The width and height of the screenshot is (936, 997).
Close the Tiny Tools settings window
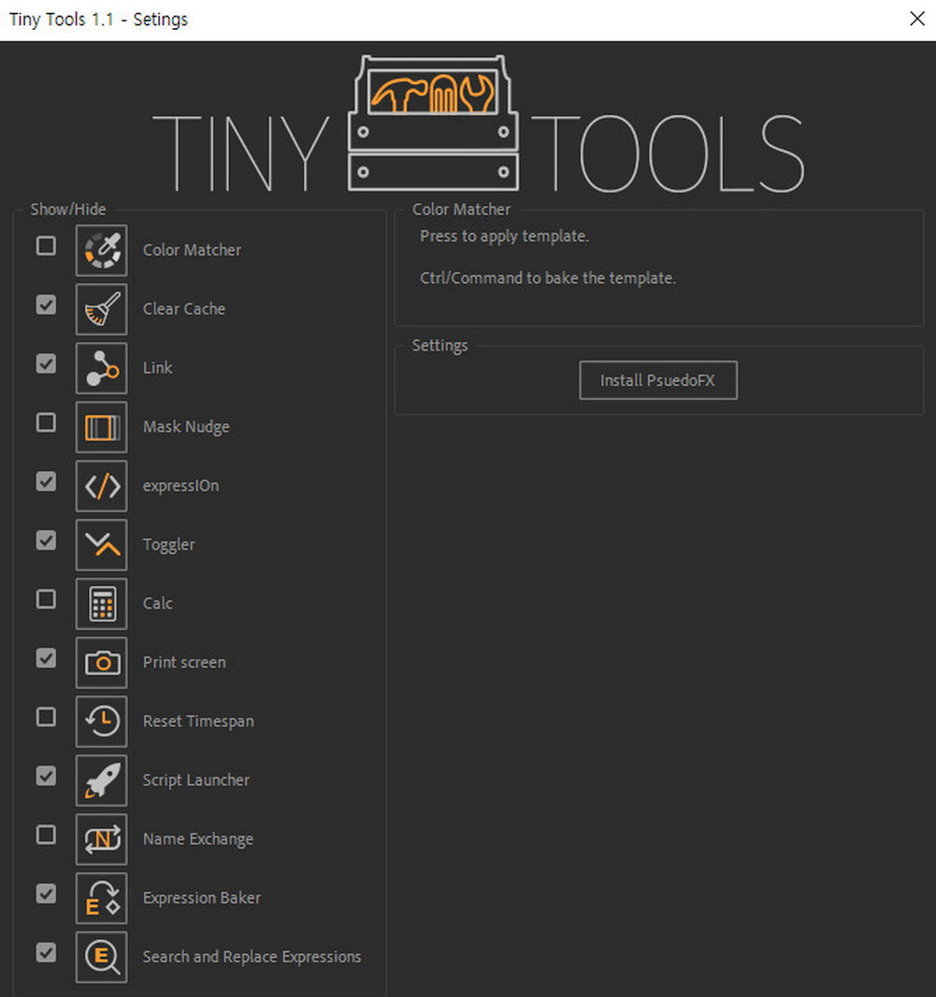(x=916, y=19)
